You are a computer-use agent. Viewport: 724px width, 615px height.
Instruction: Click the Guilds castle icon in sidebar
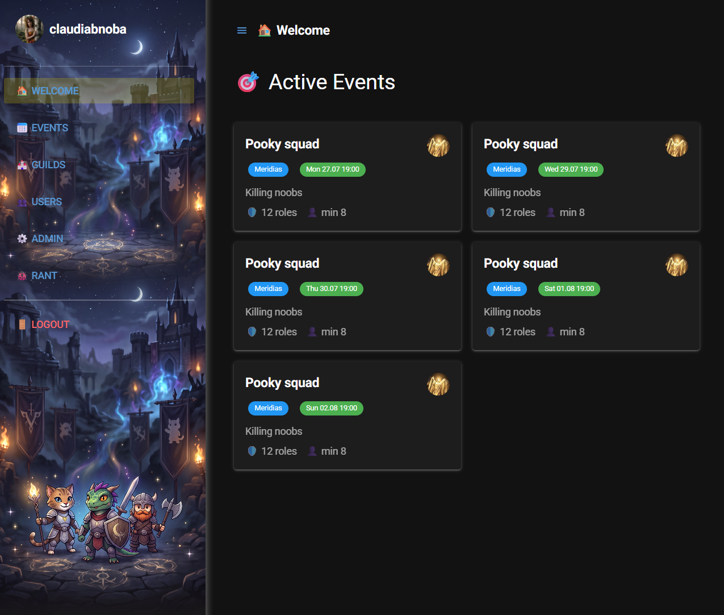point(22,165)
